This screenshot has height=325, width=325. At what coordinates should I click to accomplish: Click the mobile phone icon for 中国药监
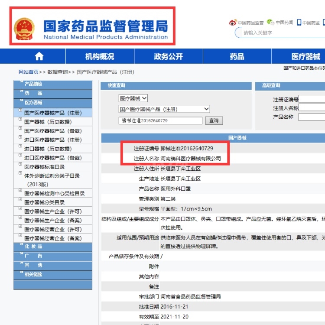pyautogui.click(x=299, y=23)
